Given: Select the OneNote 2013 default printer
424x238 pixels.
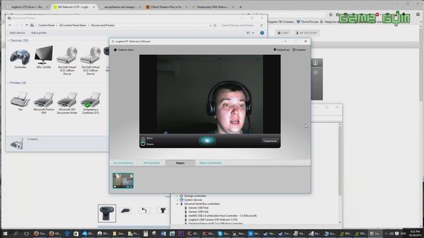Looking at the screenshot, I should [x=91, y=103].
